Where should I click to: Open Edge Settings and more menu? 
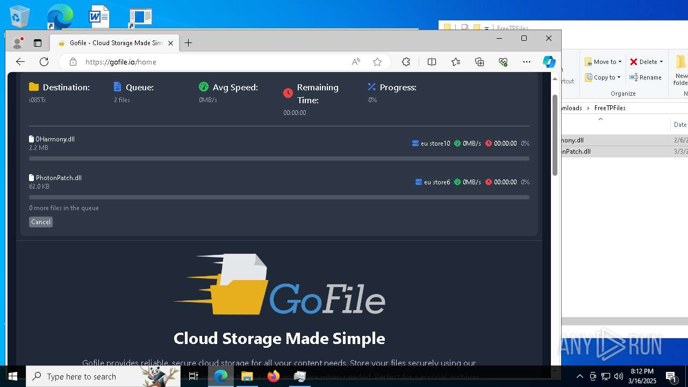[x=527, y=62]
